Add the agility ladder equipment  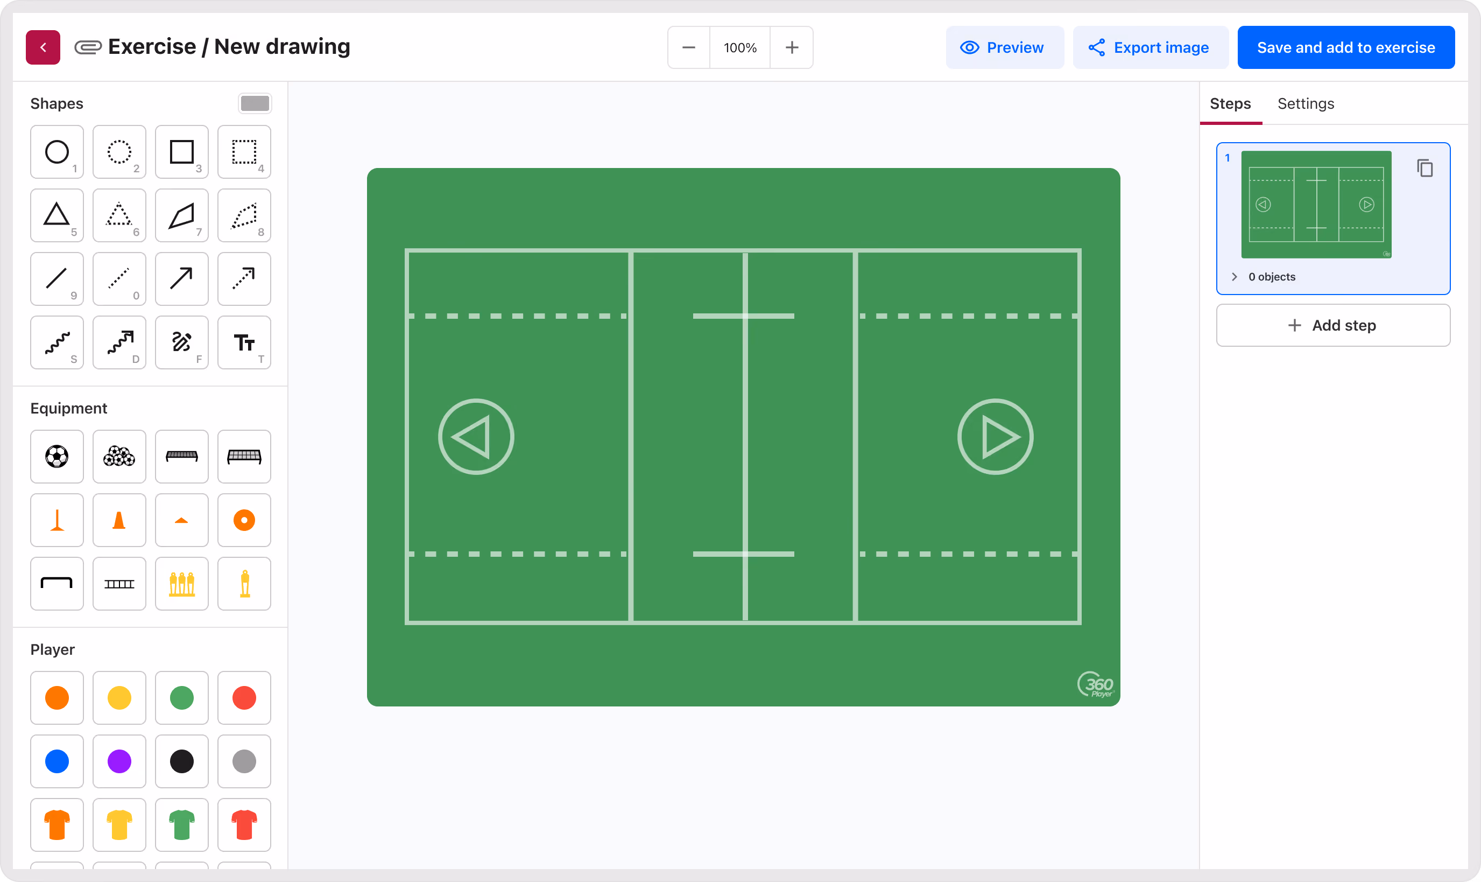pyautogui.click(x=119, y=584)
